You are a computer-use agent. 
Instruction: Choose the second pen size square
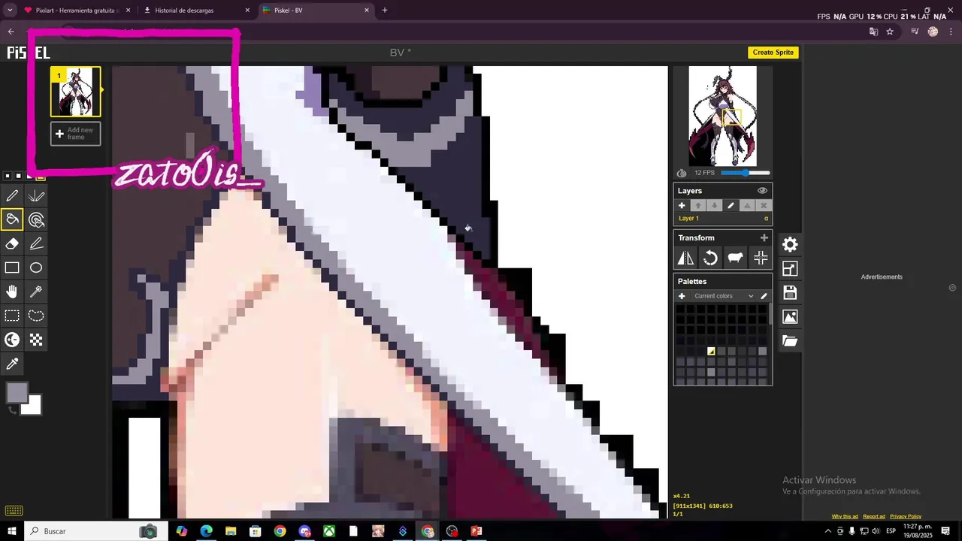click(x=19, y=176)
